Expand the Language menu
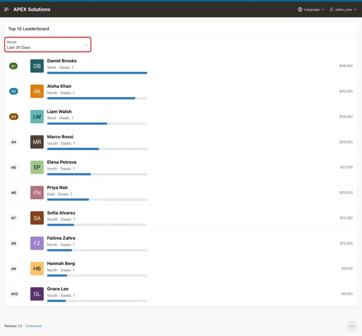Viewport: 362px width, 336px height. (311, 10)
